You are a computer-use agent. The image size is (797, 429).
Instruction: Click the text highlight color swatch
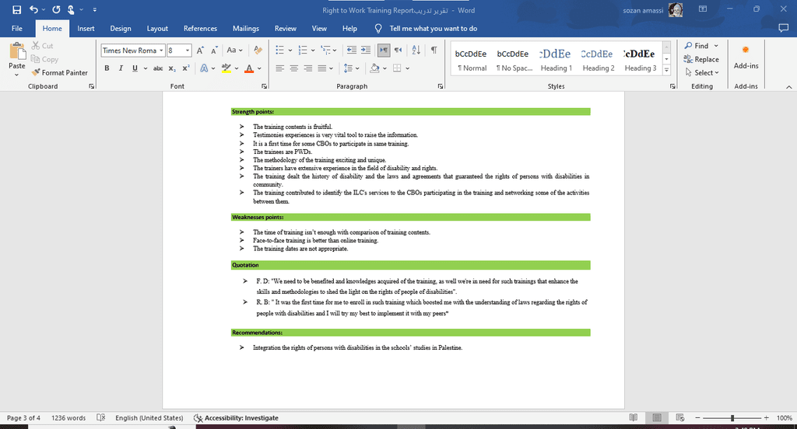[x=226, y=68]
